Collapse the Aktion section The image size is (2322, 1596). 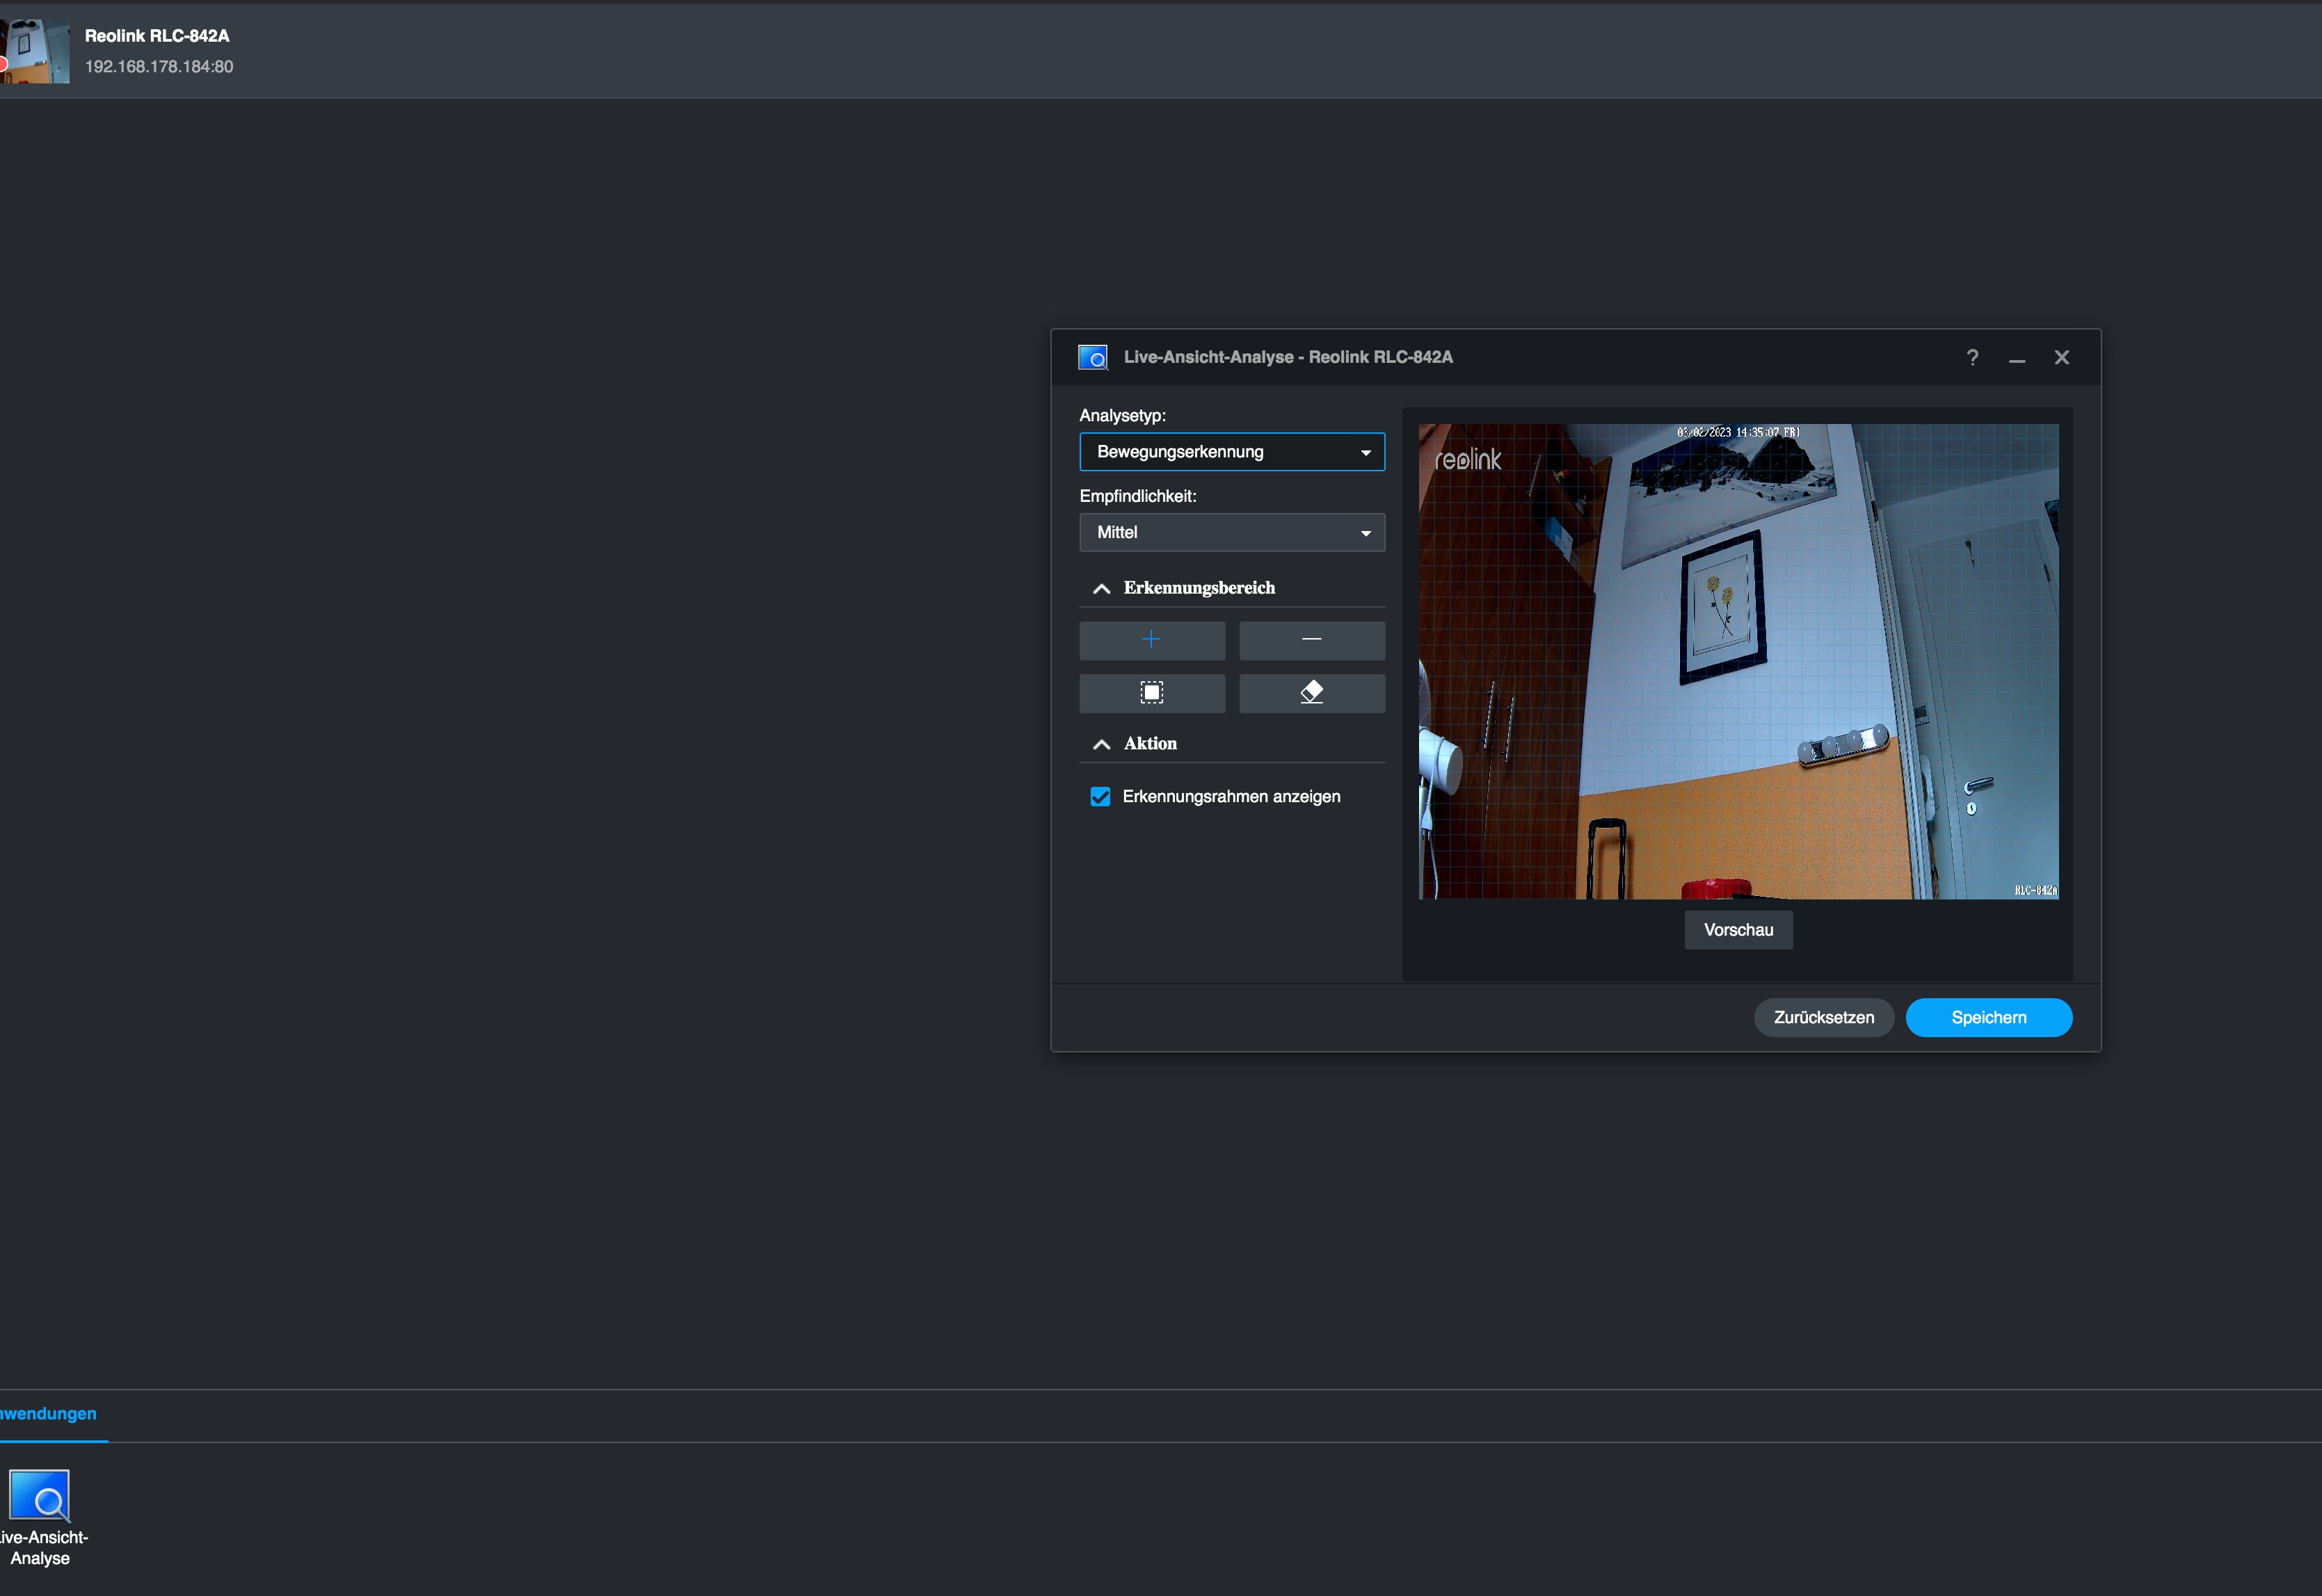(1101, 744)
